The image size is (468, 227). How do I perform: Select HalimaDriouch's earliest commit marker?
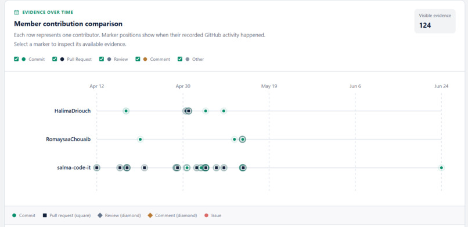coord(126,111)
